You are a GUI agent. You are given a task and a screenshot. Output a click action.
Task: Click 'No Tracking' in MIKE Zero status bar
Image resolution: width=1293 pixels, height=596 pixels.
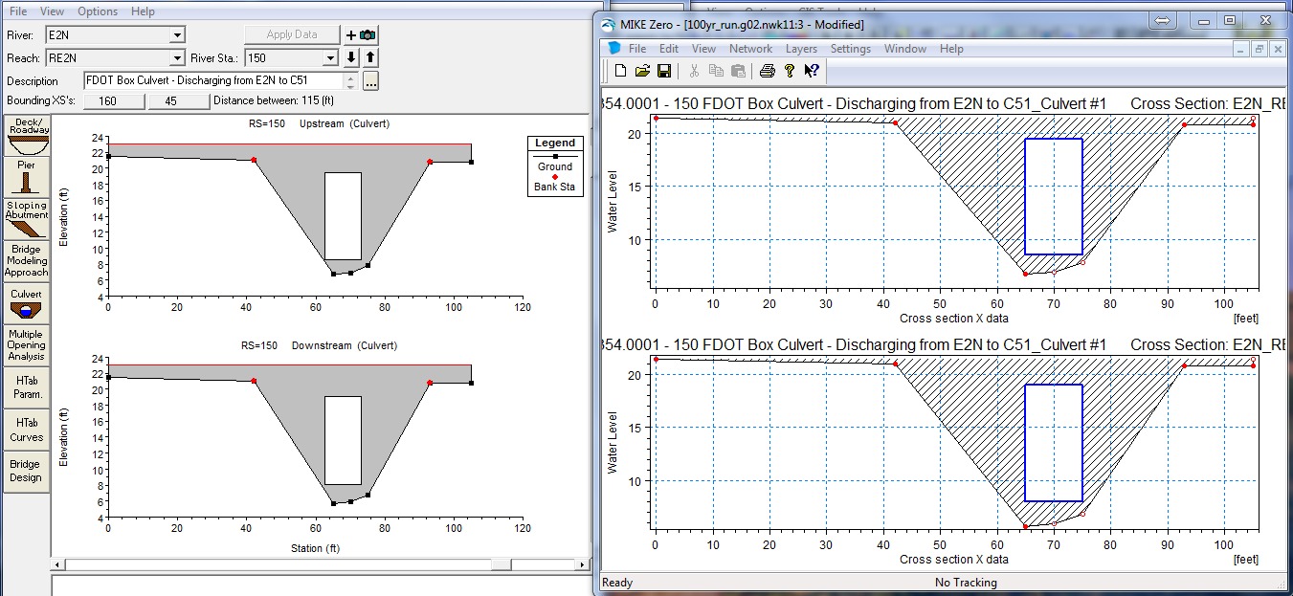point(966,583)
